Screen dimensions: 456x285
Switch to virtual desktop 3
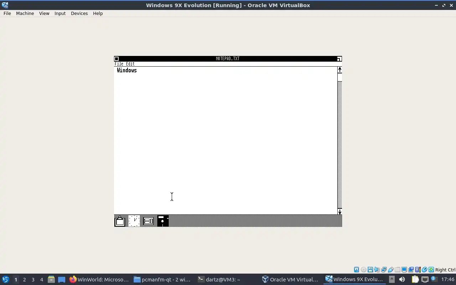33,279
